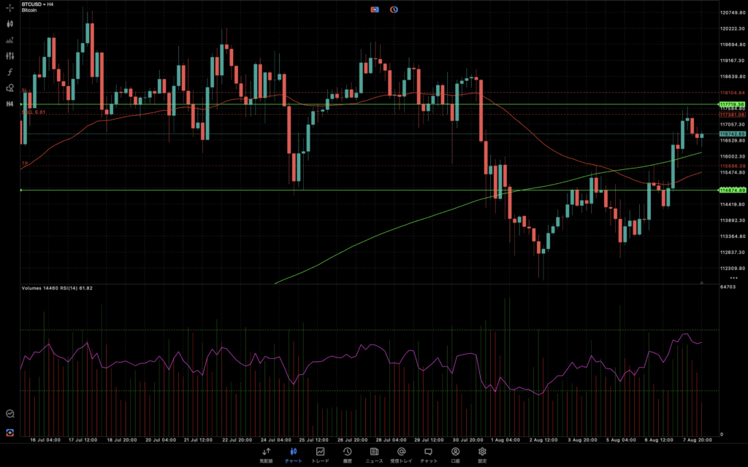Image resolution: width=748 pixels, height=467 pixels.
Task: Open the 気配値 (Quotes) tab
Action: tap(266, 455)
